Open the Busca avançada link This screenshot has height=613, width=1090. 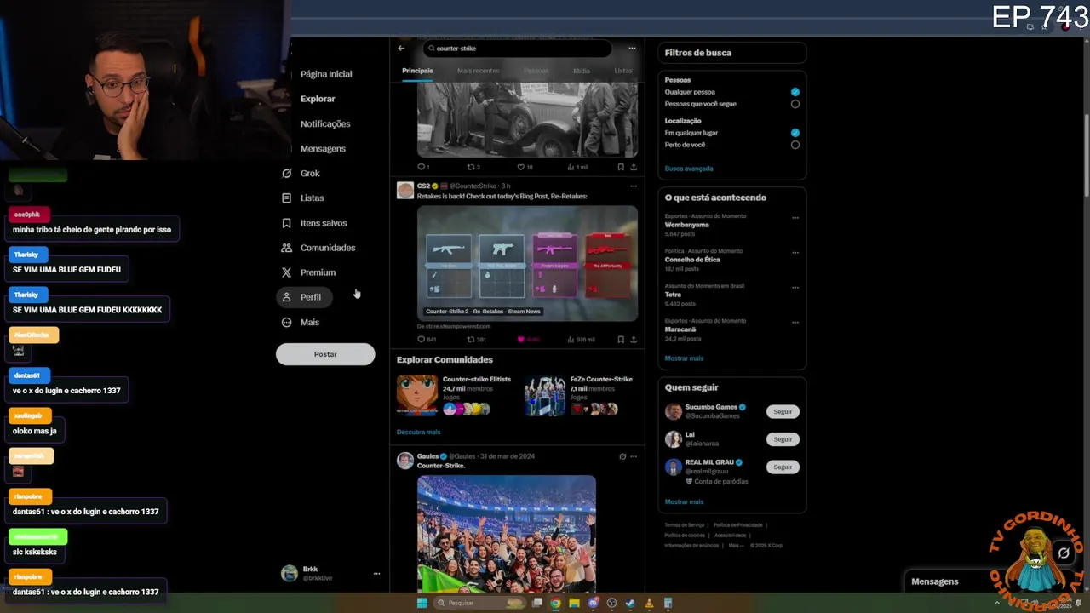point(689,169)
